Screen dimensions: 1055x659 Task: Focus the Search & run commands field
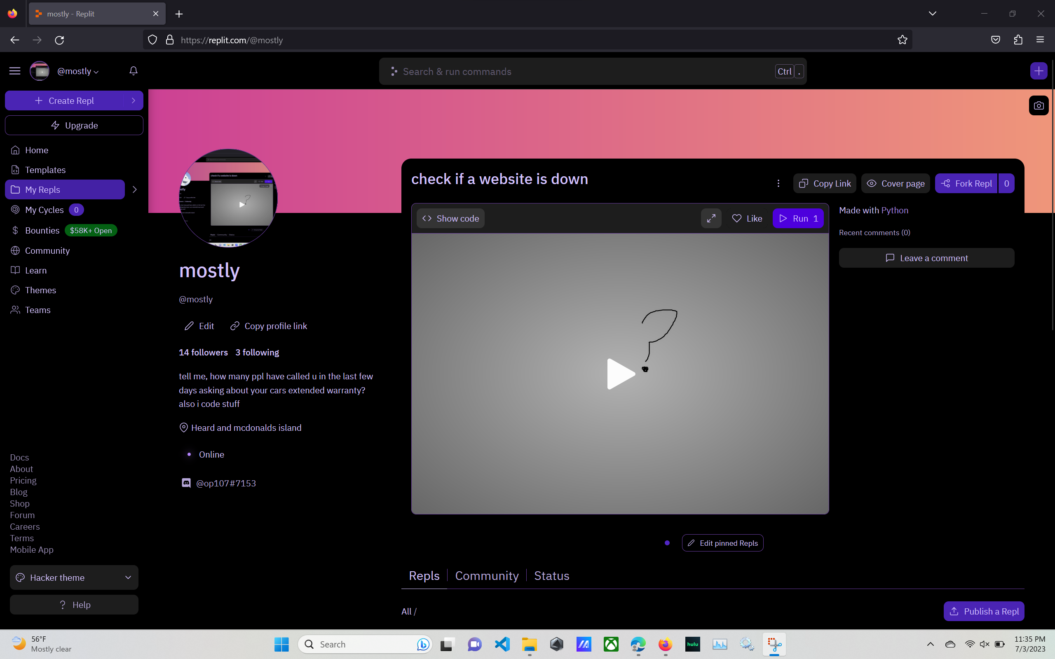(x=593, y=72)
